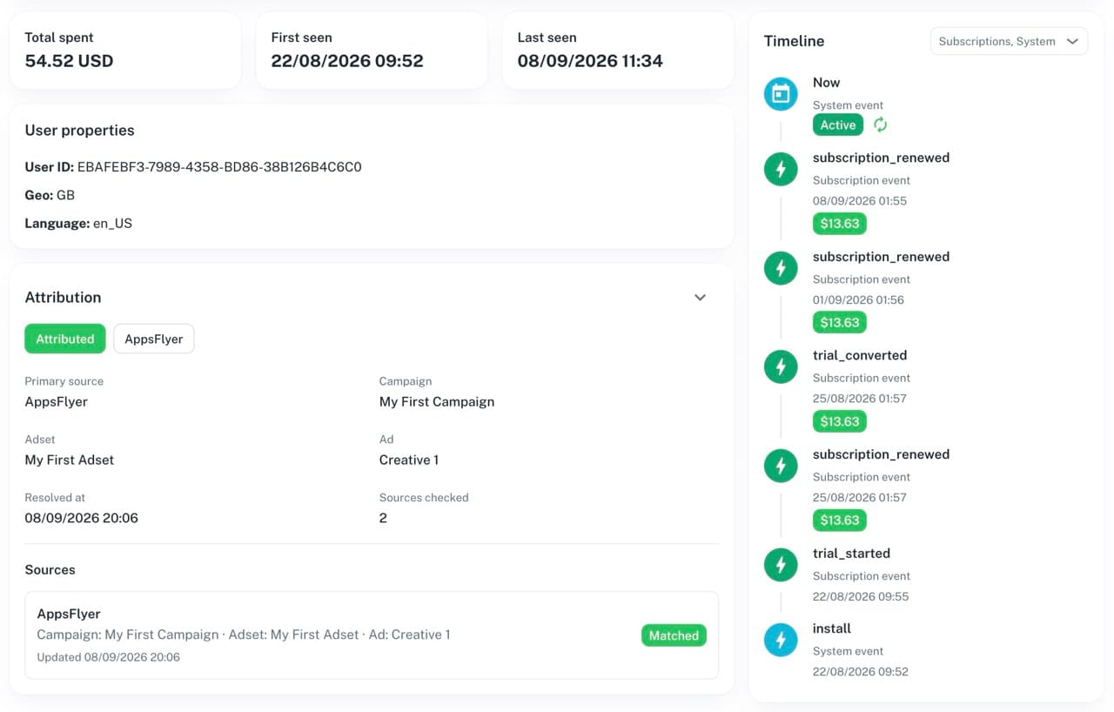This screenshot has height=712, width=1114.
Task: Click the First seen date 22/08/2026 09:52
Action: (x=347, y=61)
